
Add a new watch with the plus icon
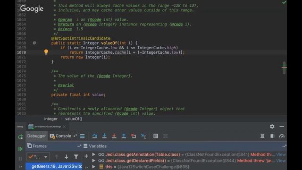coord(86,156)
